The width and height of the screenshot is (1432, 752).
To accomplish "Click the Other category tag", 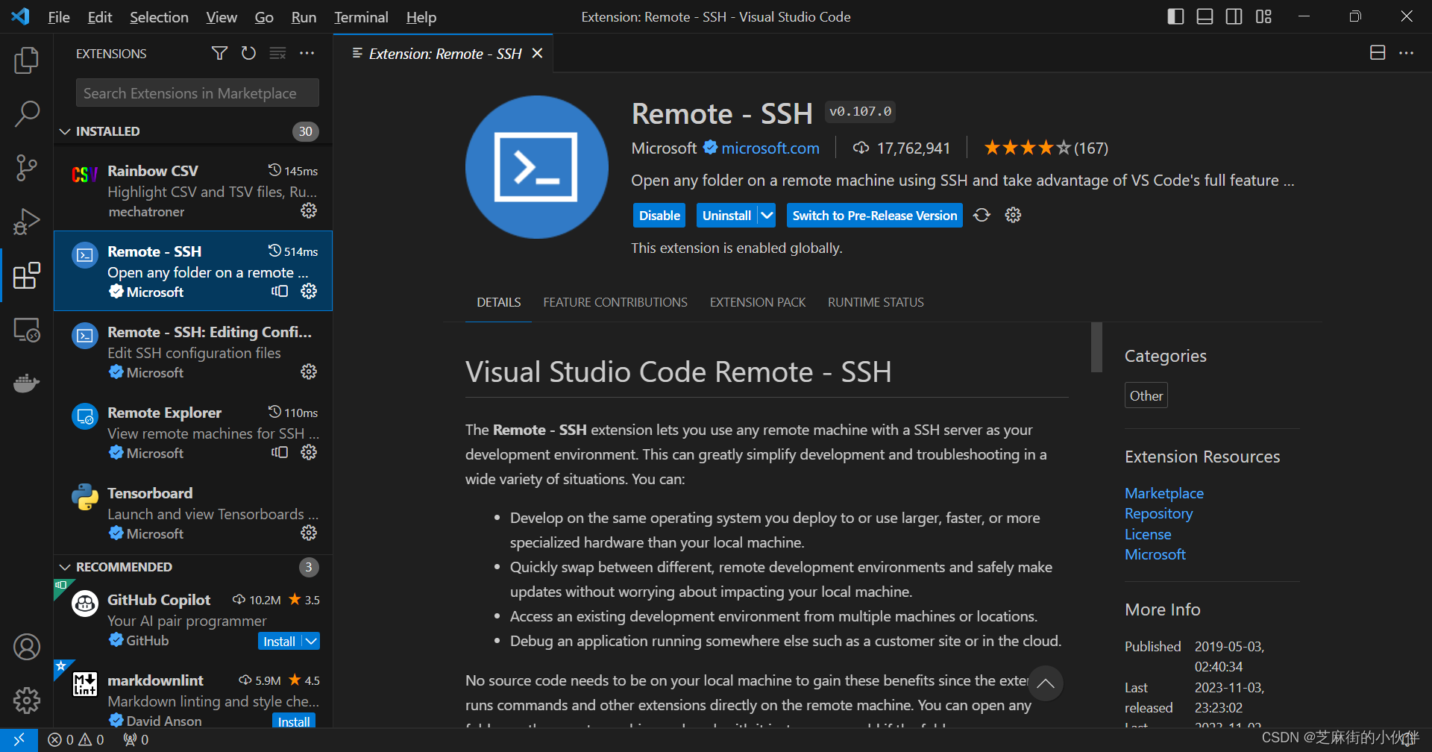I will [1146, 395].
